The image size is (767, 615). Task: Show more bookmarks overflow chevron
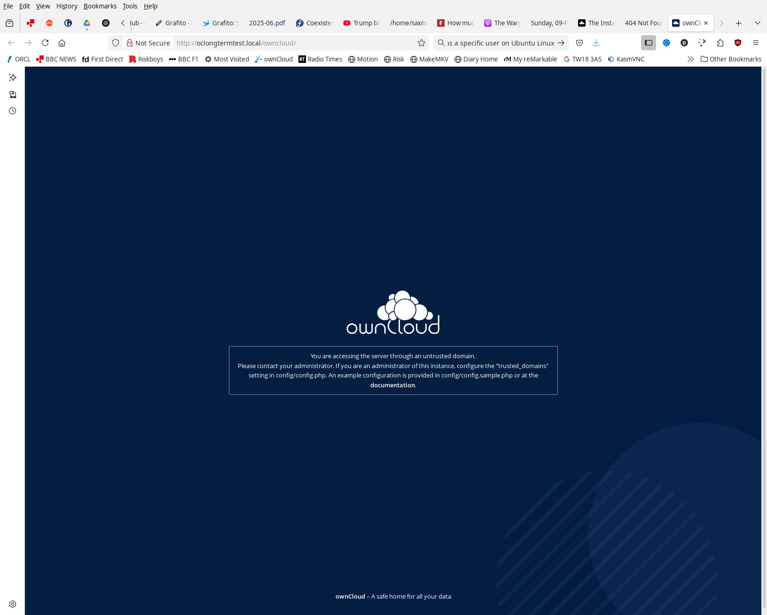(x=690, y=59)
